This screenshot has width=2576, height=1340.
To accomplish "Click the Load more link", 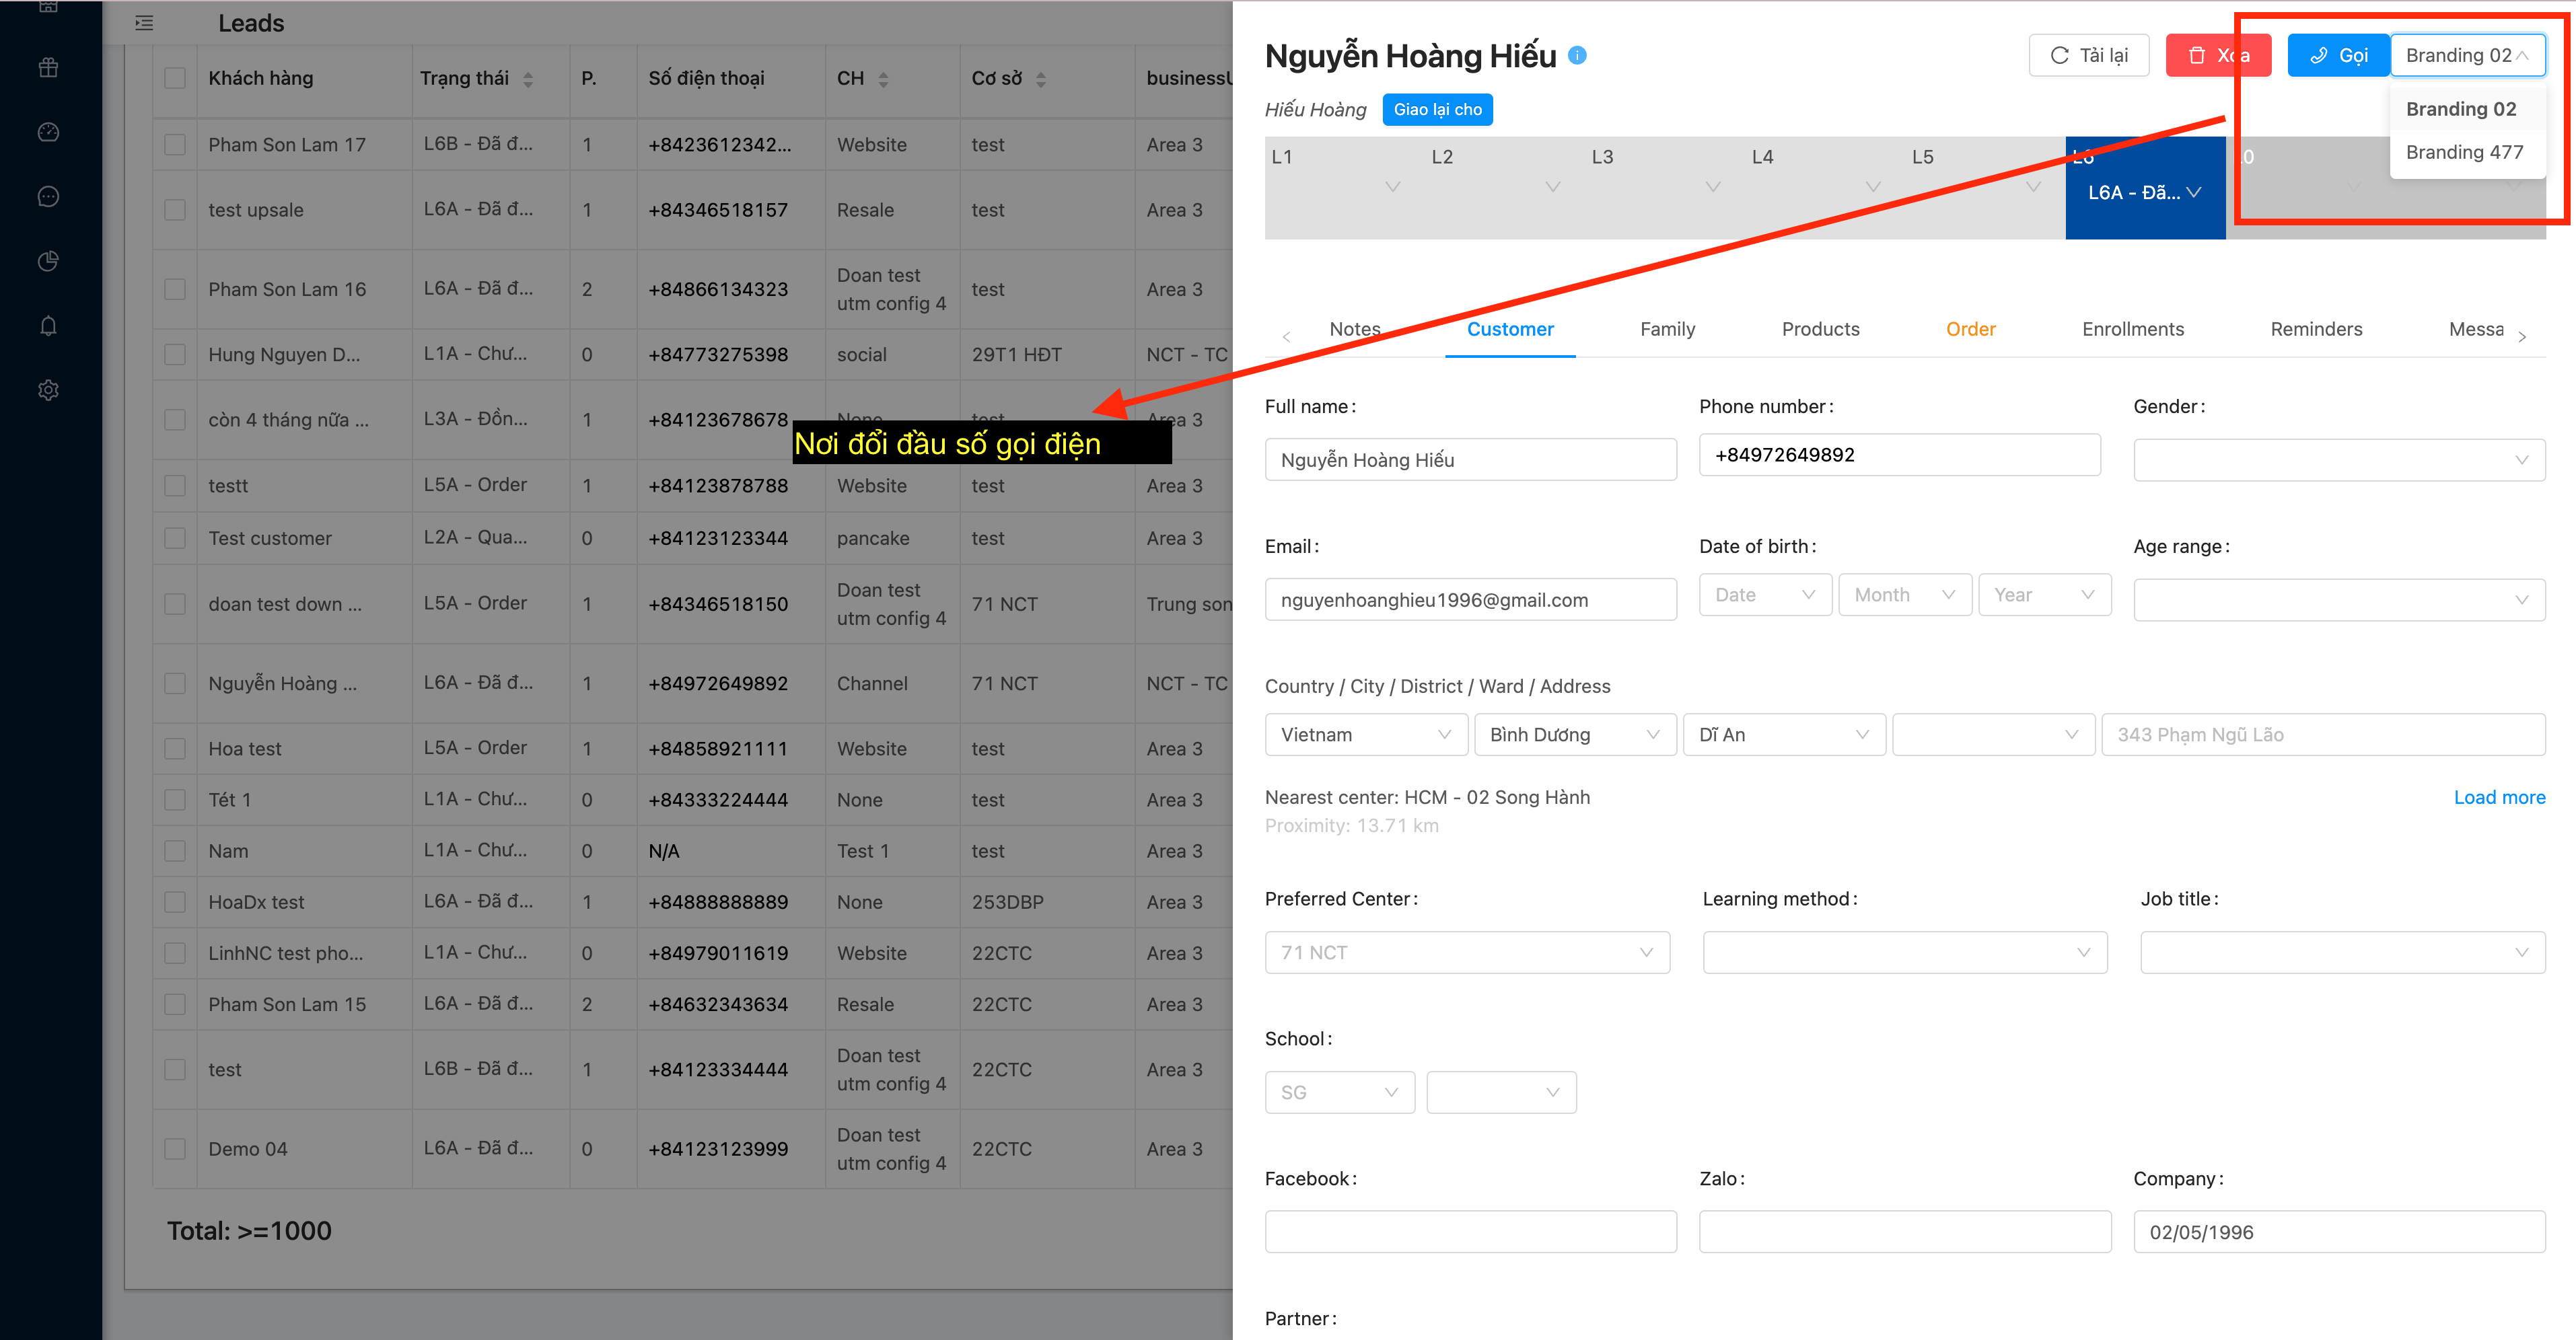I will pyautogui.click(x=2498, y=797).
